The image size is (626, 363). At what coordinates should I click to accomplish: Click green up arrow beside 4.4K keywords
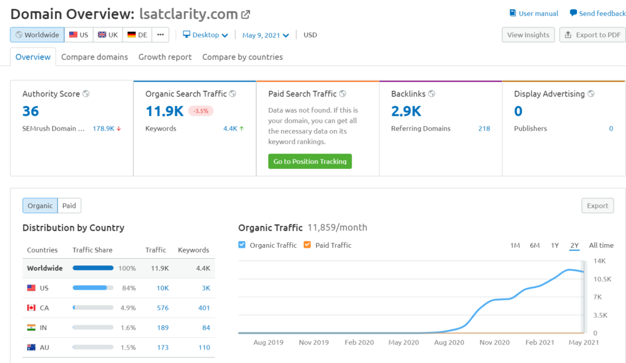coord(241,128)
